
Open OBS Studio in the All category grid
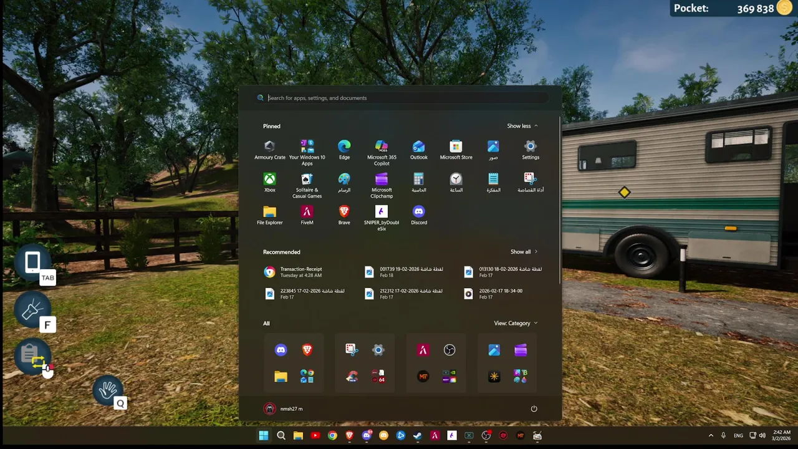pos(449,350)
